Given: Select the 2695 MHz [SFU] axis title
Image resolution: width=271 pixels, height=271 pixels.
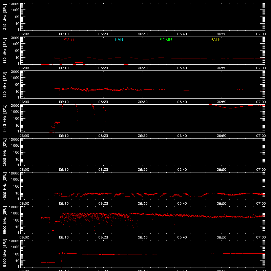Looking at the screenshot, I should (x=4, y=152).
